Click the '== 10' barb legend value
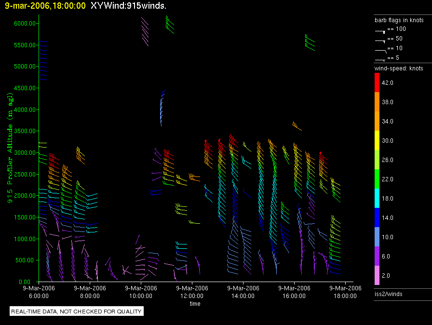Viewport: 432px width, 325px height. coord(395,48)
